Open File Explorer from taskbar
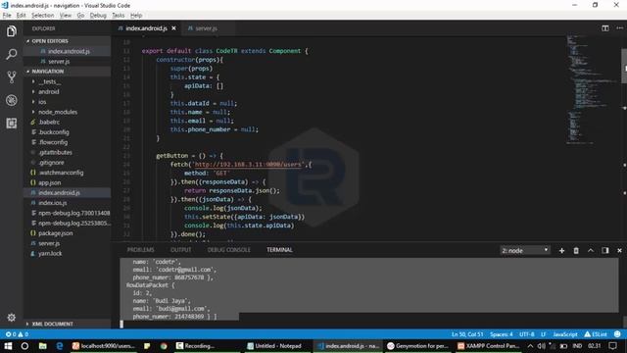The height and width of the screenshot is (353, 627). (x=43, y=346)
